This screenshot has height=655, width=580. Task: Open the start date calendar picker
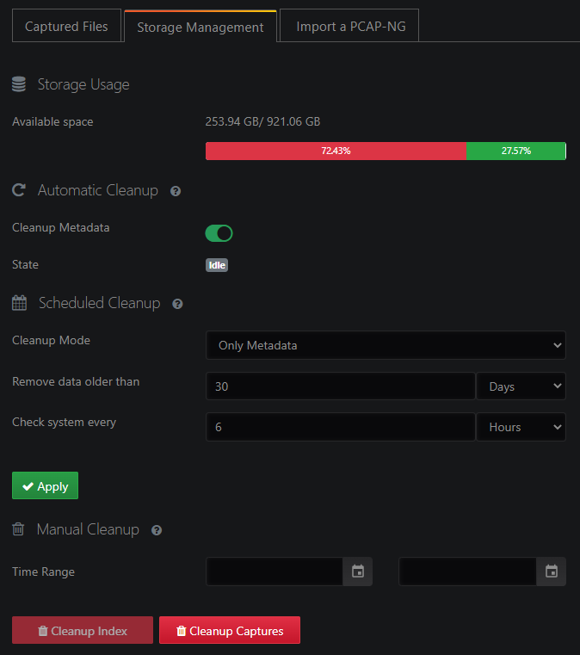click(x=358, y=572)
